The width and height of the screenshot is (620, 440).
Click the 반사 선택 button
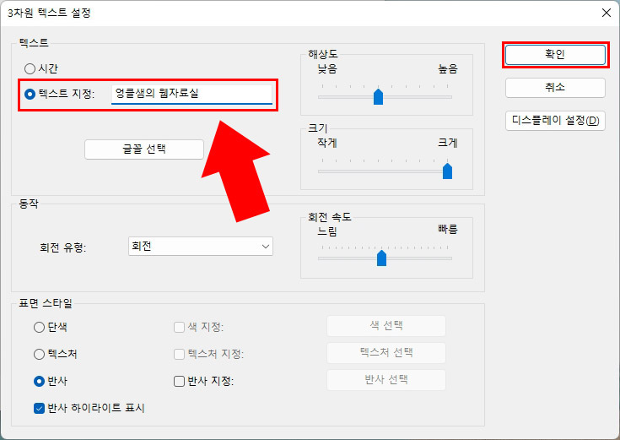coord(386,380)
